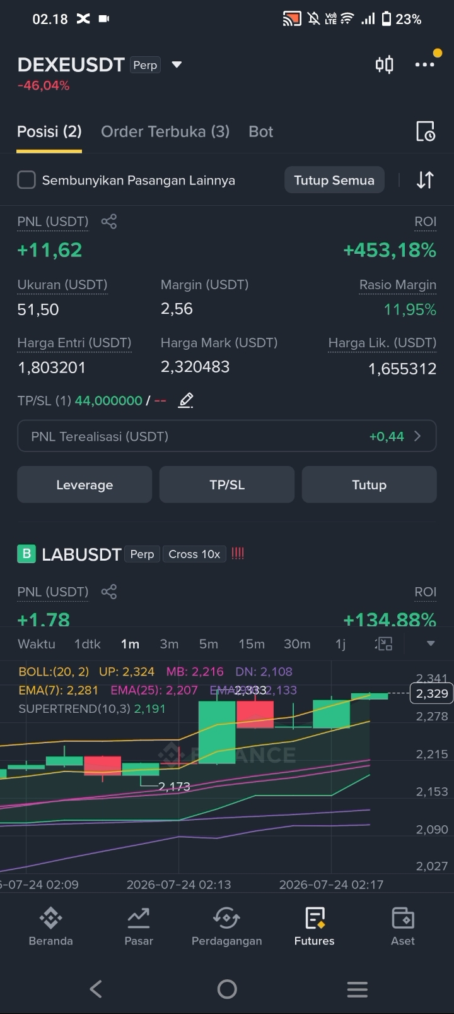
Task: Tick Sembunyikan Pasangan Lainnya checkbox
Action: (26, 180)
